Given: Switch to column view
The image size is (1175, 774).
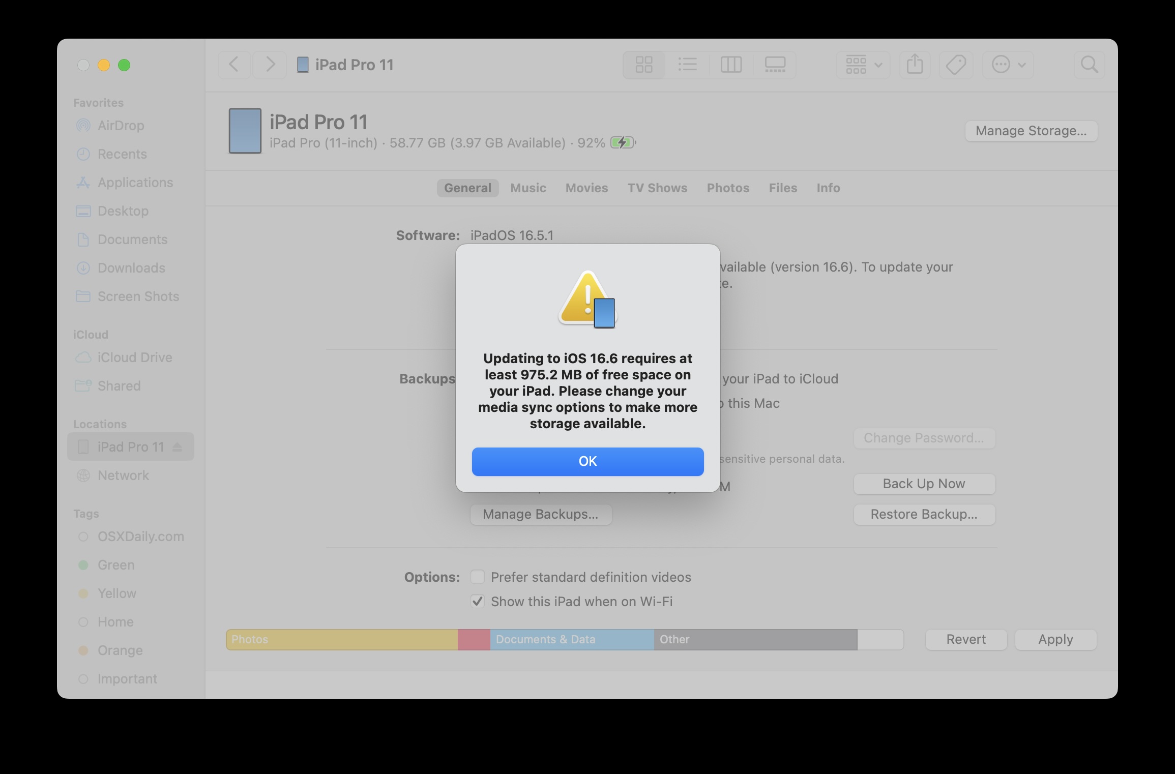Looking at the screenshot, I should pos(731,65).
